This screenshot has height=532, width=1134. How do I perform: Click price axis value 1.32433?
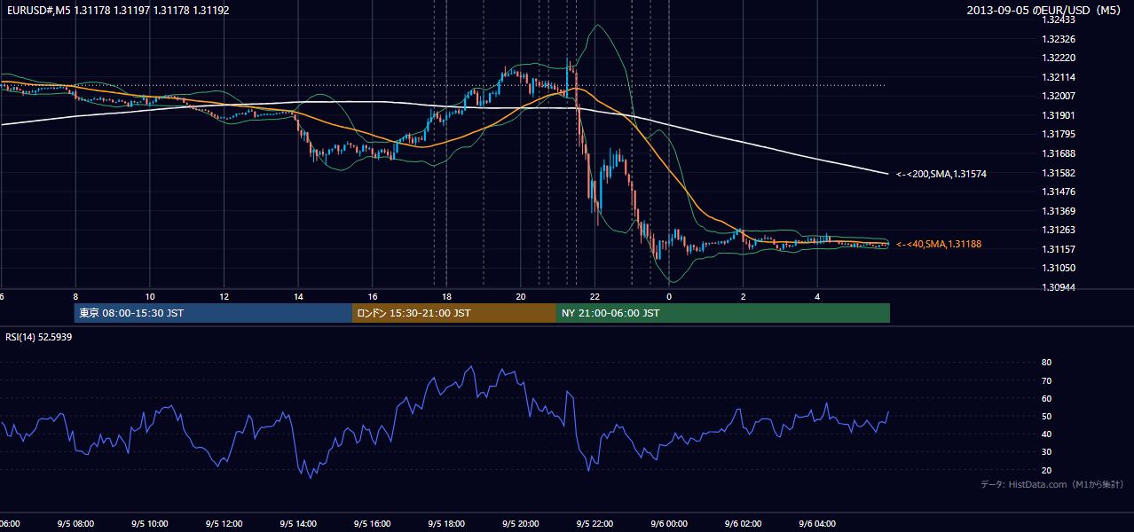coord(1059,20)
